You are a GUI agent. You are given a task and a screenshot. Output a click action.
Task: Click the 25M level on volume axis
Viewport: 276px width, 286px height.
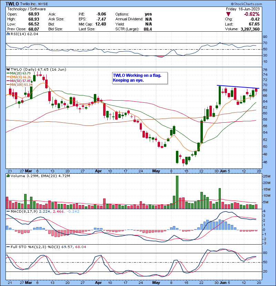point(266,176)
